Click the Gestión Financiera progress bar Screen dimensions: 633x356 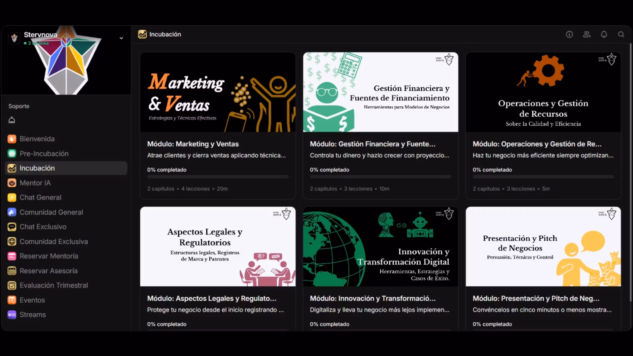coord(380,177)
